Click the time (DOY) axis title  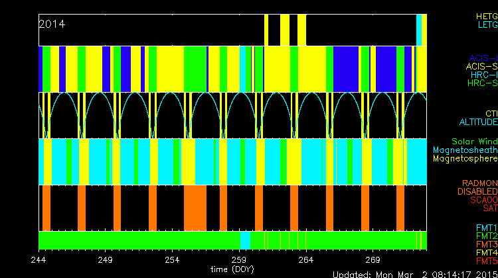232,269
